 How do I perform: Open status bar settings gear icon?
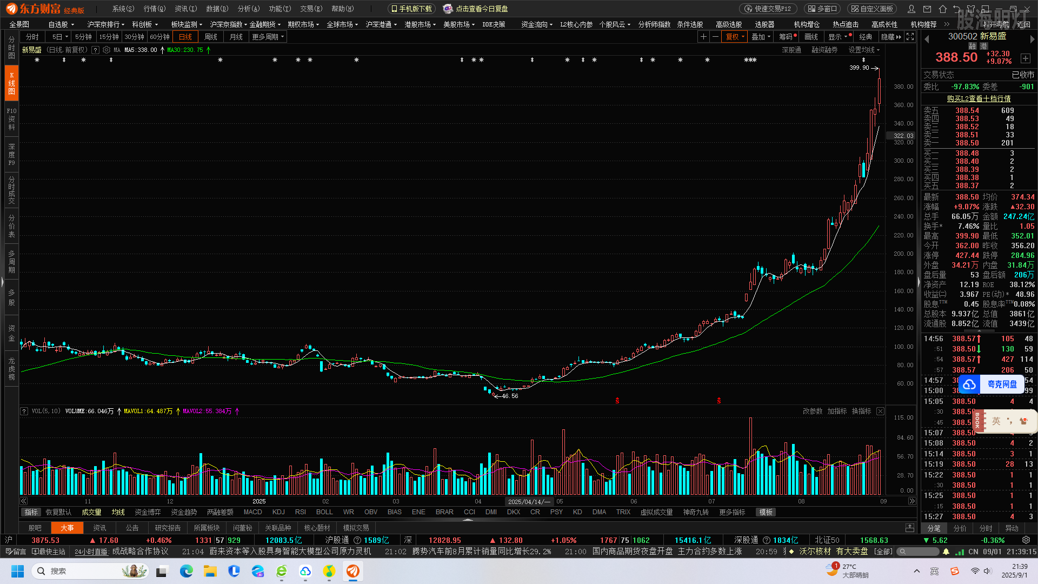1026,540
